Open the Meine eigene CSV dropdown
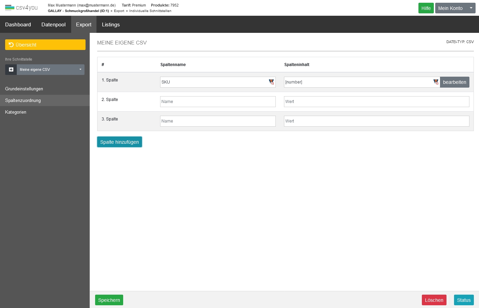The image size is (479, 308). (50, 69)
